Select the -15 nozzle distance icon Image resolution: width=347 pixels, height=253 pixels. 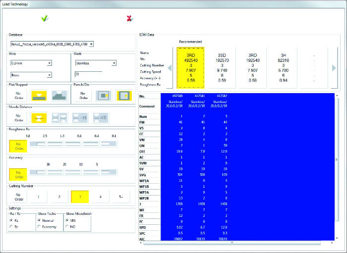(x=80, y=118)
